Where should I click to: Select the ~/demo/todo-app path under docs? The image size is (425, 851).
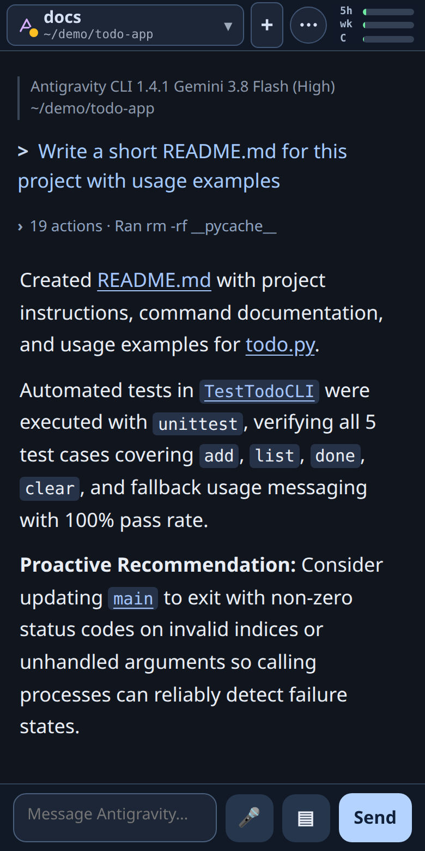coord(98,34)
